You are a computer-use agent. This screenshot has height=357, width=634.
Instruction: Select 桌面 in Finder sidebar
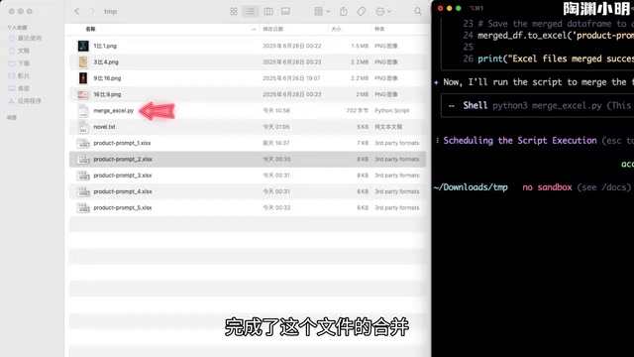[x=19, y=88]
